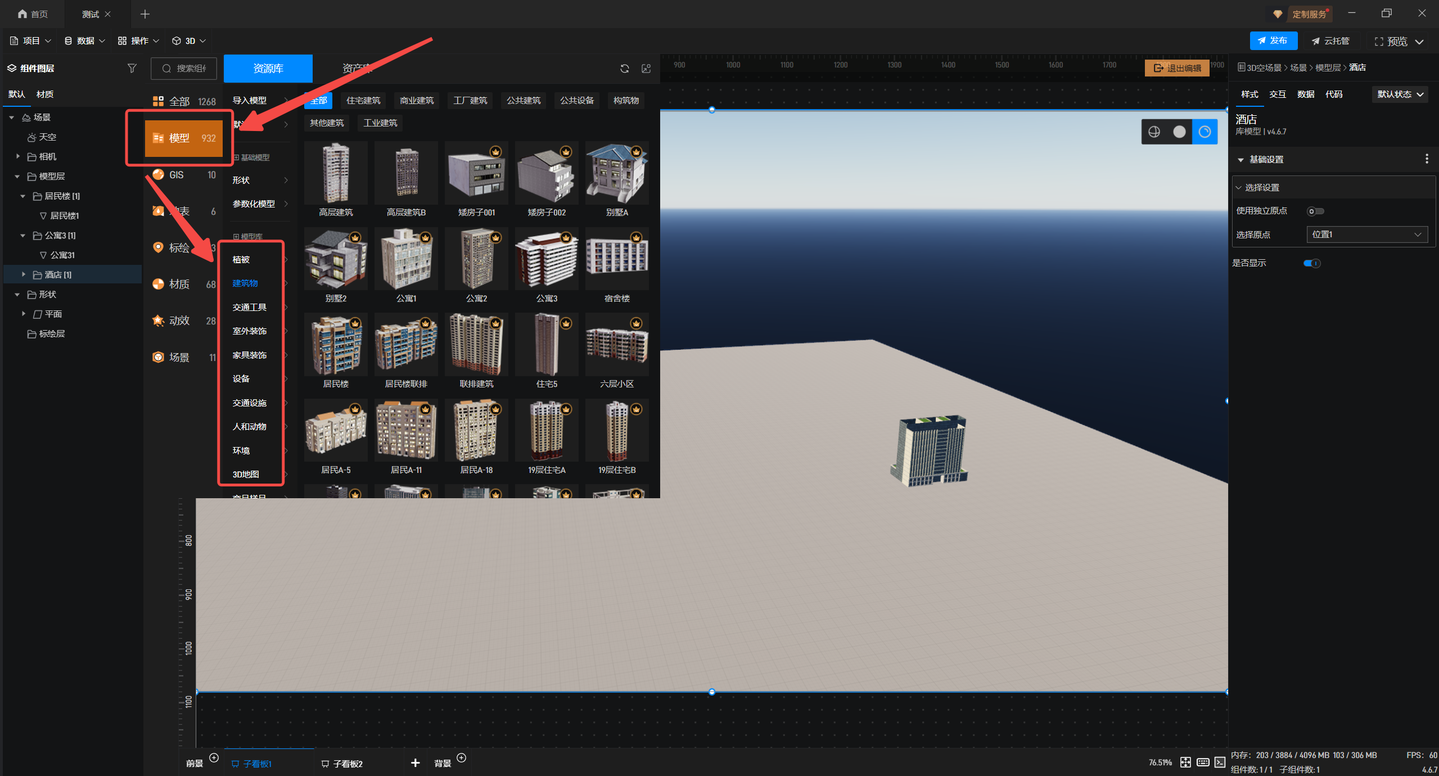Select the white sphere shading icon
The height and width of the screenshot is (776, 1439).
pos(1179,132)
